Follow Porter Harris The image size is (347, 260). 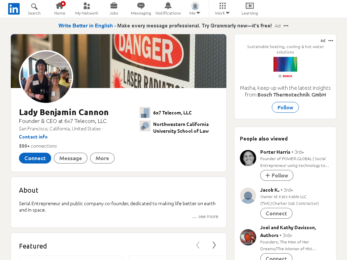[277, 176]
